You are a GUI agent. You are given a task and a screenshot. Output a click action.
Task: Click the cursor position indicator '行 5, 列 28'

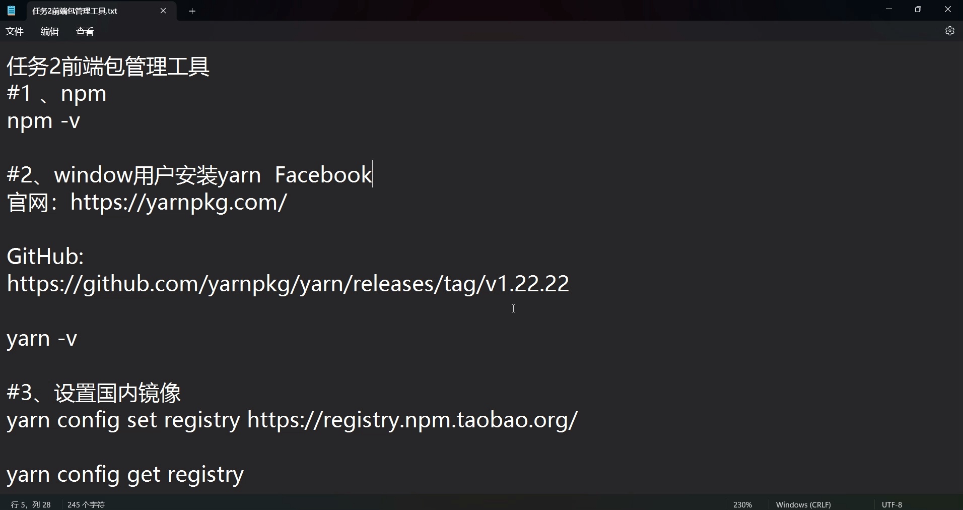30,504
